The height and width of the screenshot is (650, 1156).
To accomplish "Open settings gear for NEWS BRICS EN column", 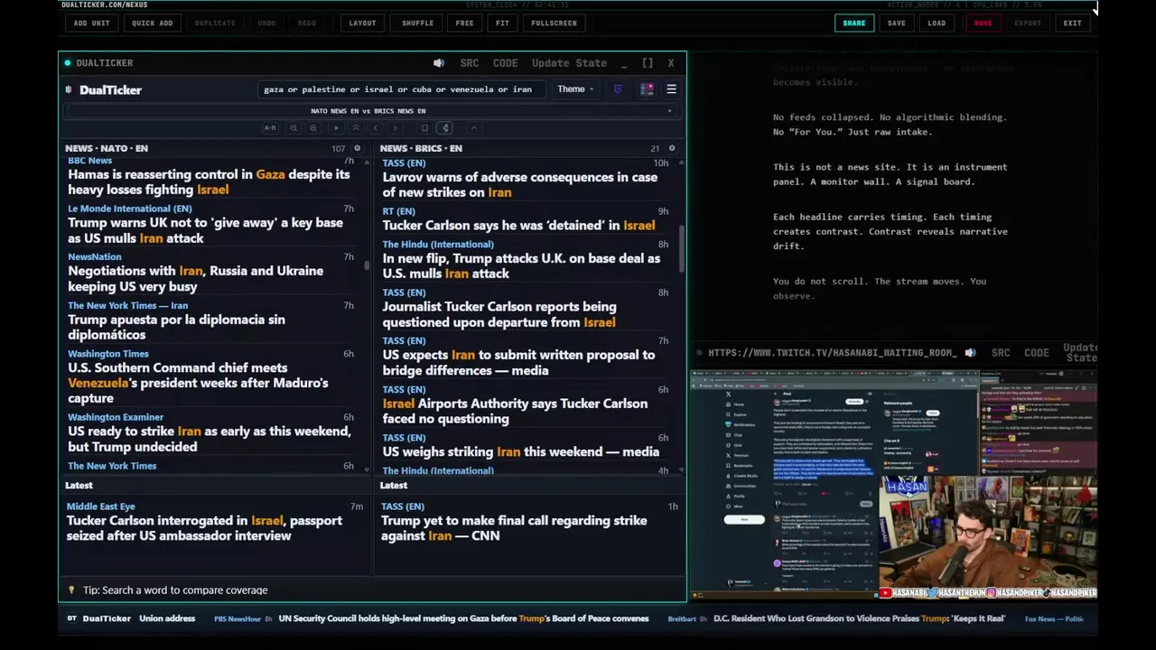I will point(671,148).
